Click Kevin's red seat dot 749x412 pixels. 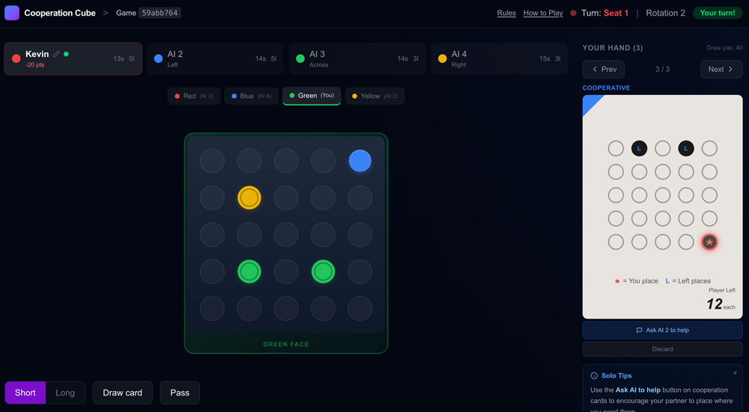16,58
